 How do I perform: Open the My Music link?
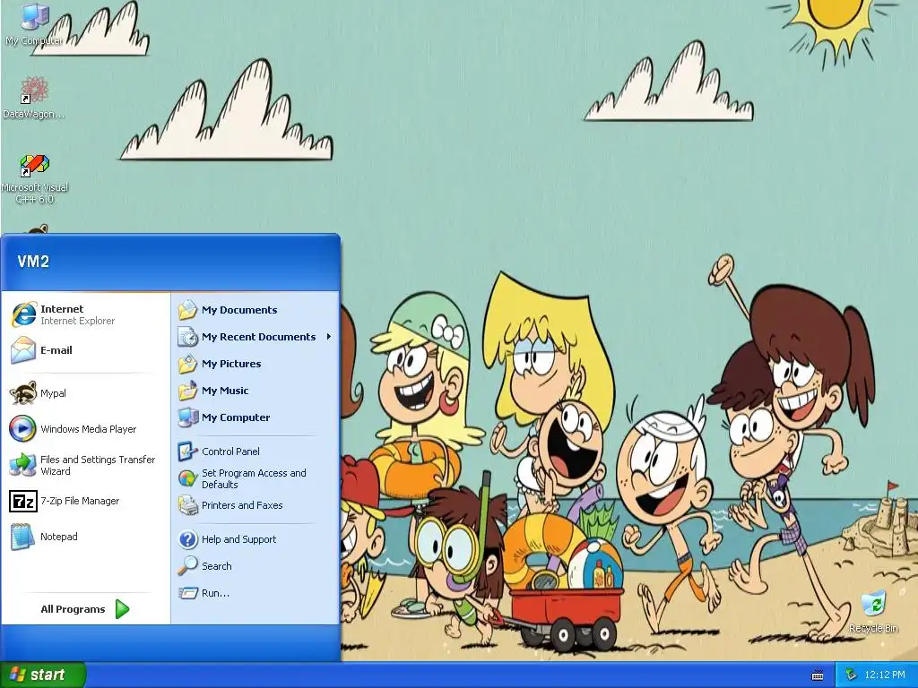click(x=225, y=391)
